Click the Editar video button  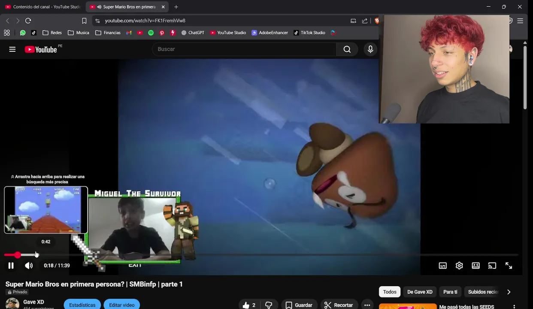click(122, 305)
